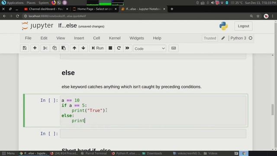This screenshot has height=156, width=277.
Task: Switch to vokoscreenNG window in taskbar
Action: click(187, 153)
